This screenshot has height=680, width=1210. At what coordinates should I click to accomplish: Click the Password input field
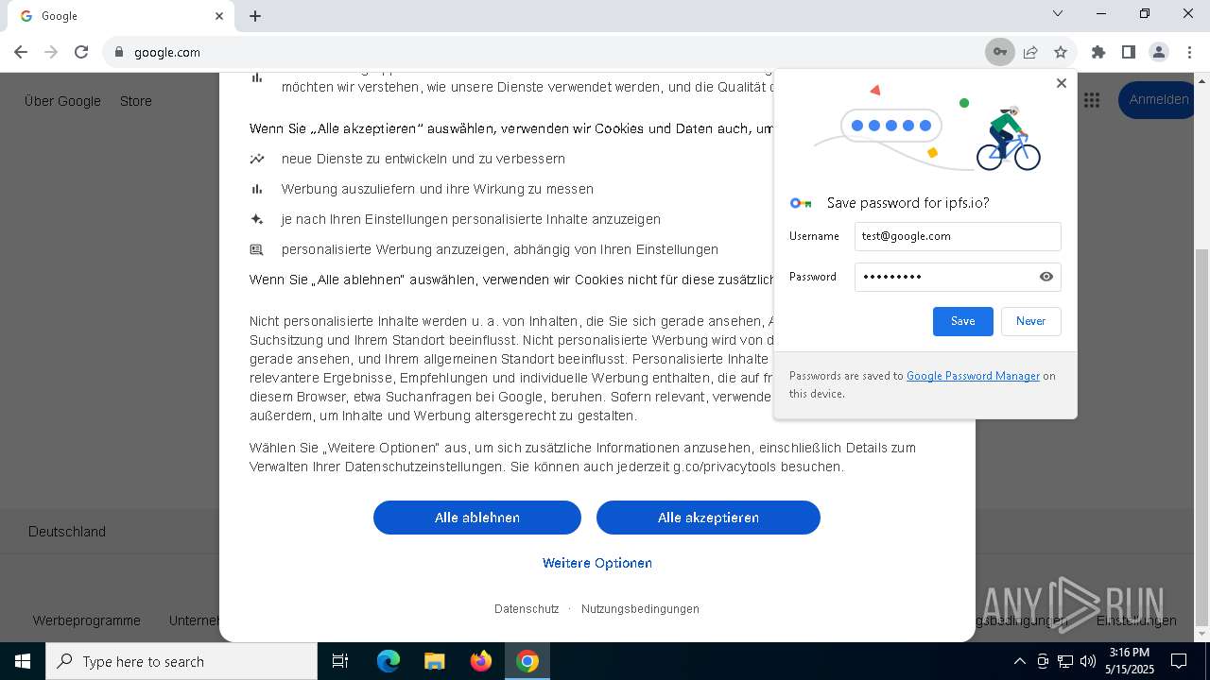click(x=958, y=277)
